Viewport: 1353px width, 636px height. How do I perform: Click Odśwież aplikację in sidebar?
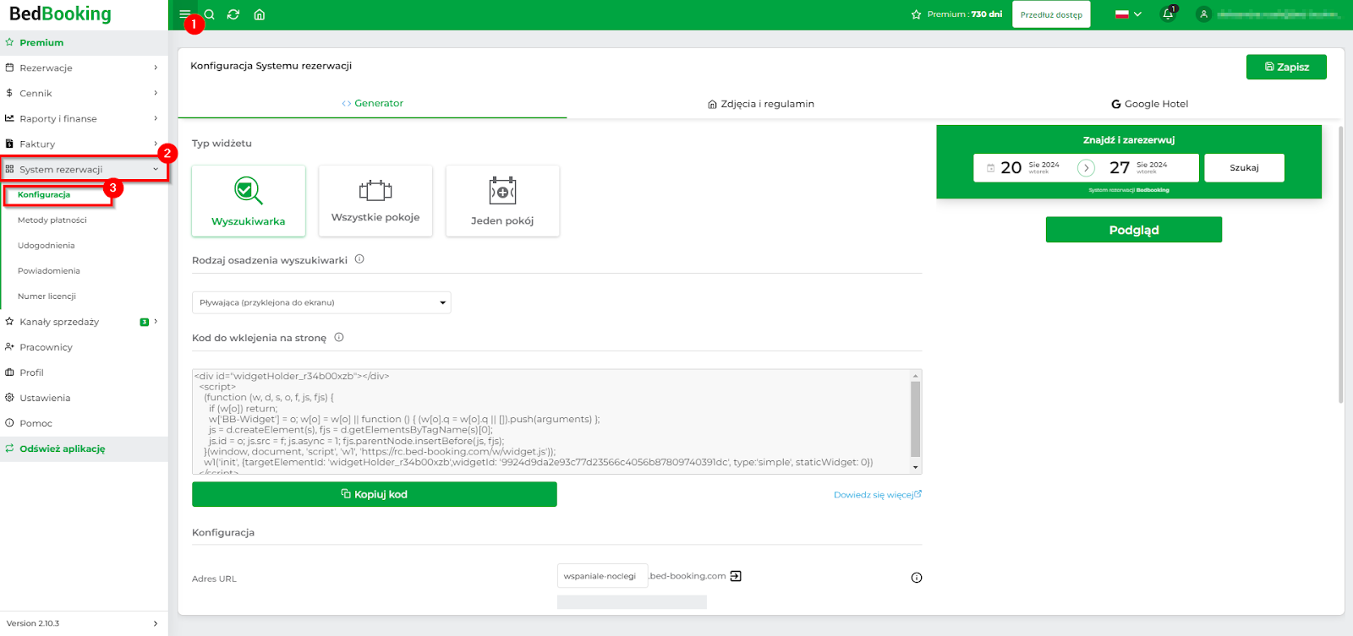[x=84, y=448]
